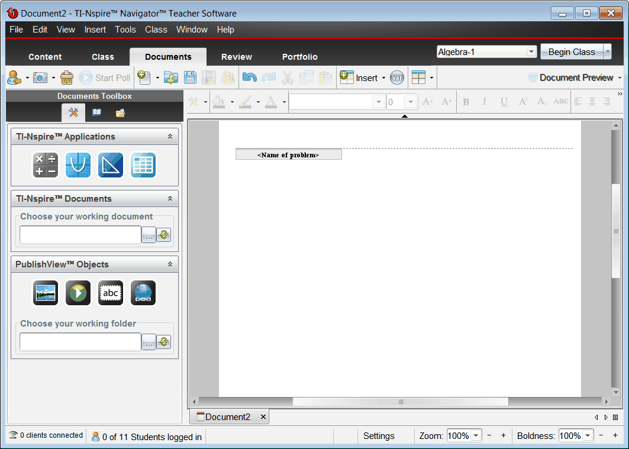Click the horizontal scrollbar of the document
The image size is (629, 449).
pyautogui.click(x=400, y=402)
